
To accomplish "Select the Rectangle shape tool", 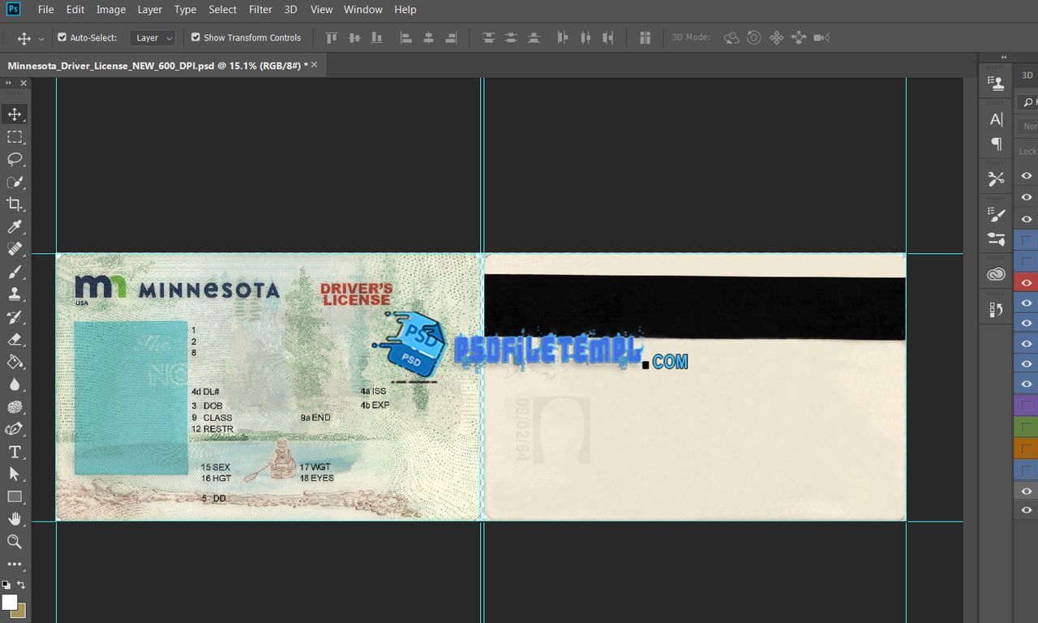I will click(x=15, y=496).
